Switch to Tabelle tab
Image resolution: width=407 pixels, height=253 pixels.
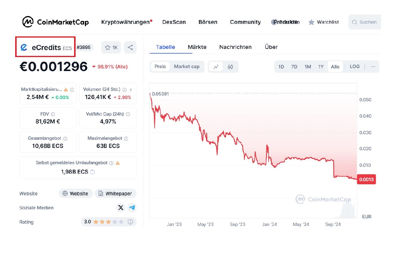coord(165,47)
